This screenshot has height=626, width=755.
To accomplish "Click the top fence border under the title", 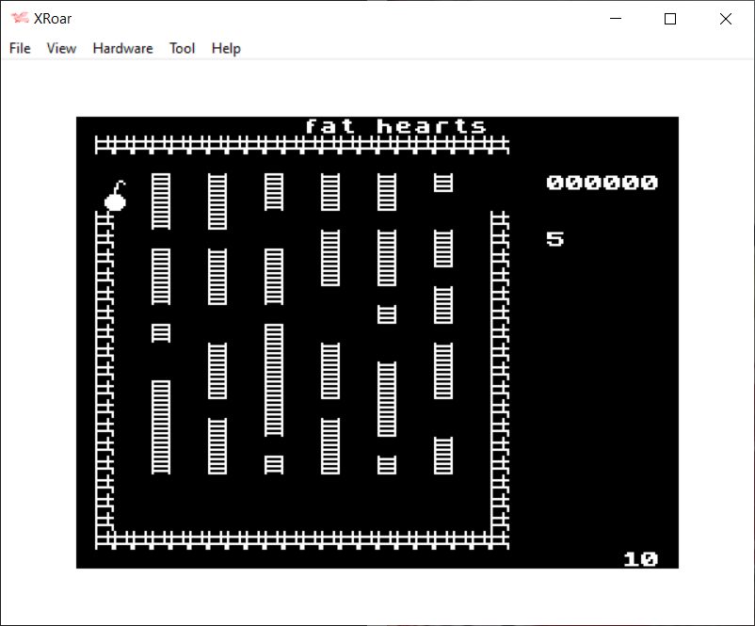I will pyautogui.click(x=301, y=145).
